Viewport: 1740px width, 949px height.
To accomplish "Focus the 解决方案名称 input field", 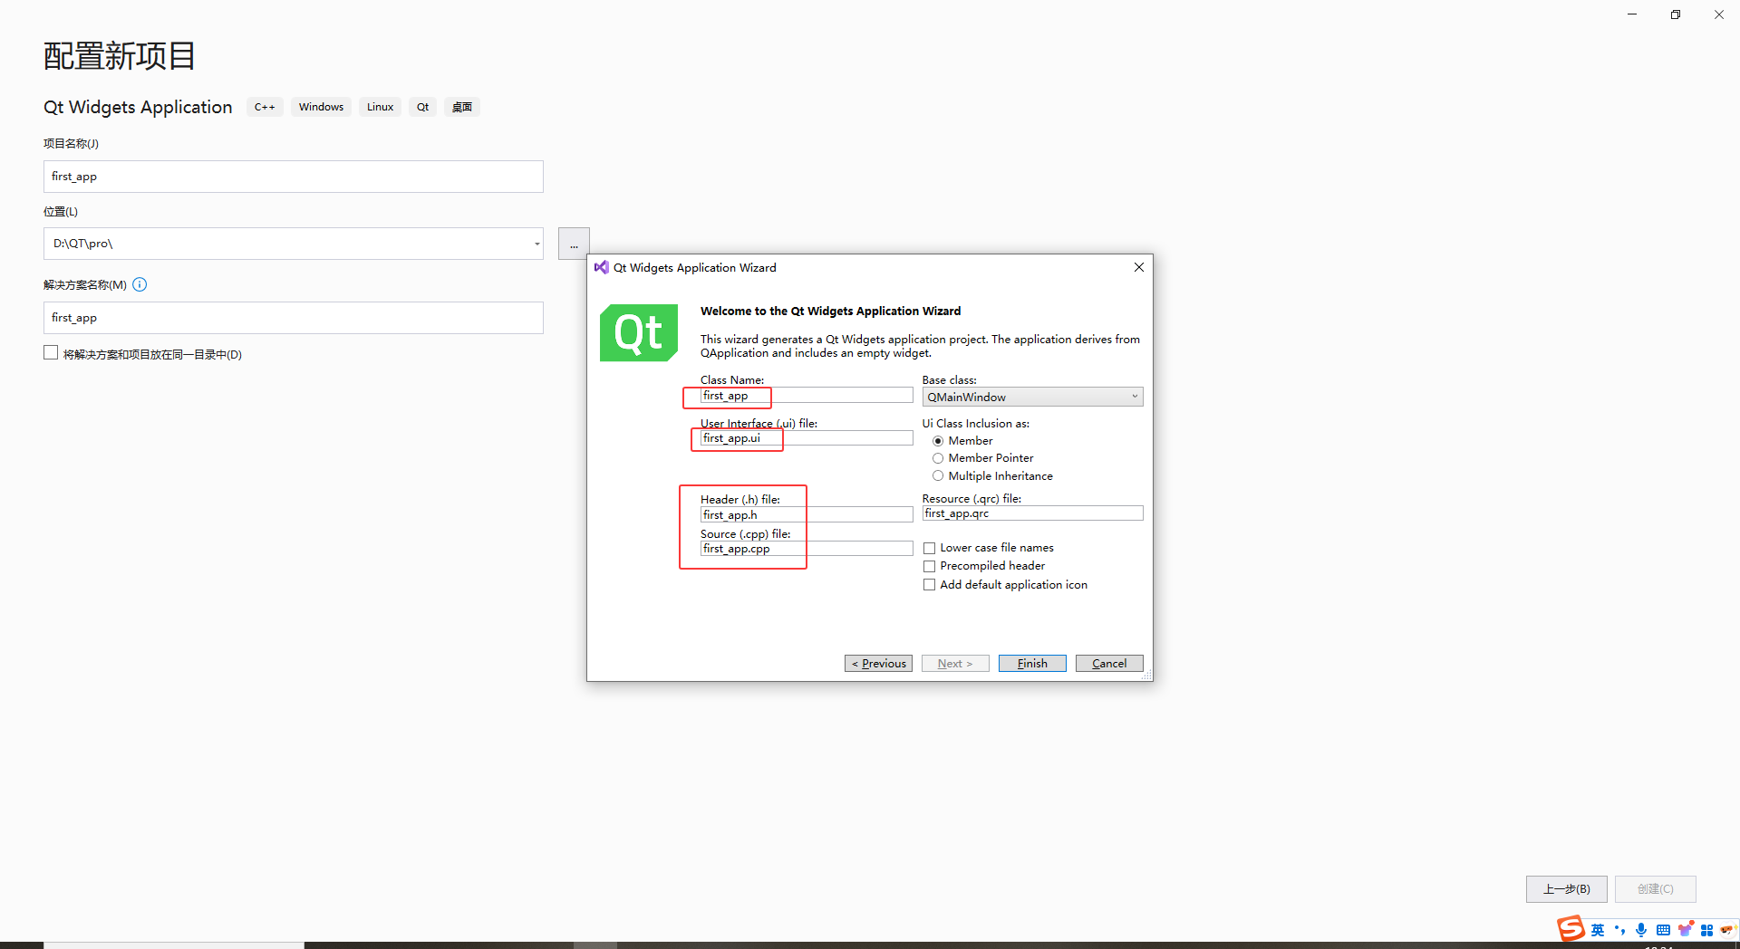I will (294, 318).
